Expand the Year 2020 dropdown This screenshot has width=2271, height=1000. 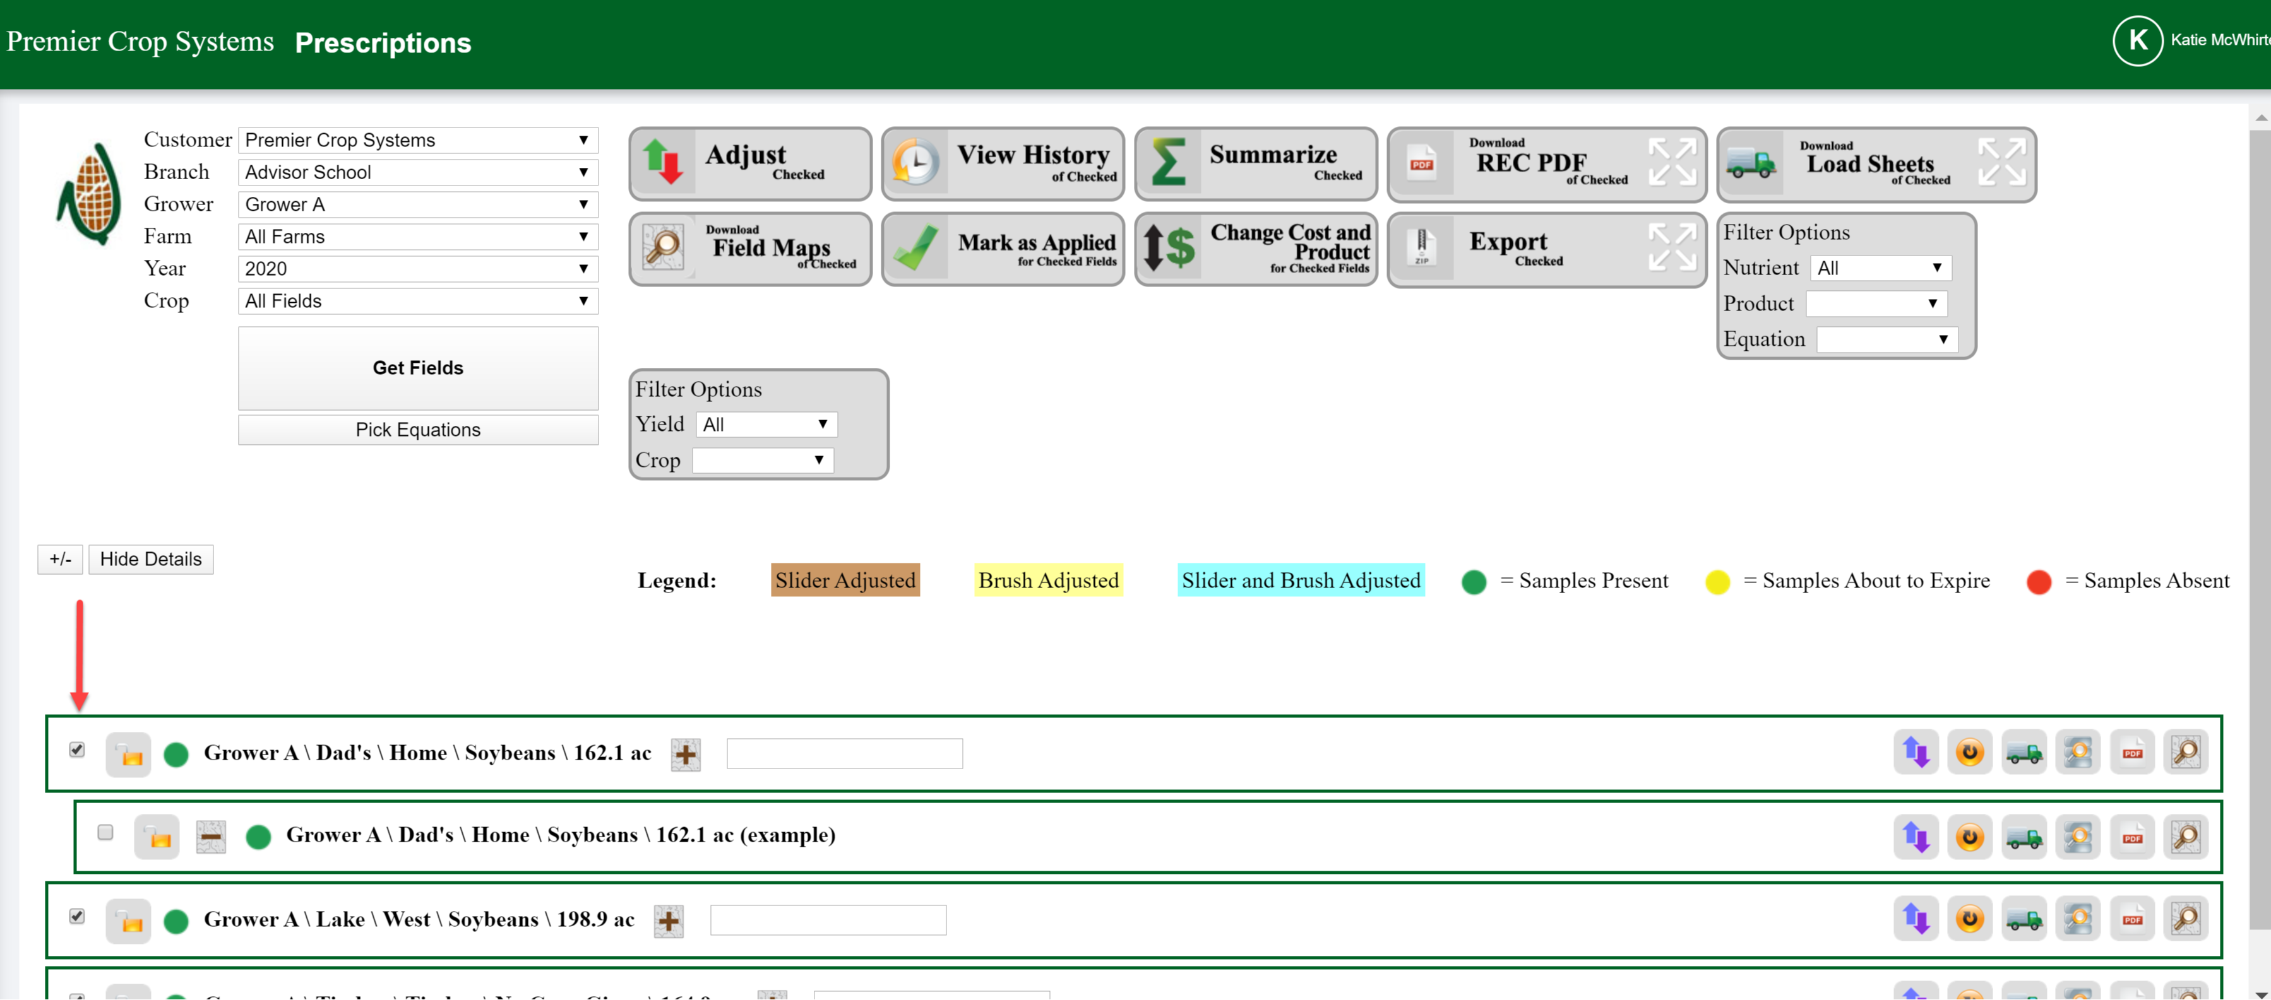click(417, 269)
